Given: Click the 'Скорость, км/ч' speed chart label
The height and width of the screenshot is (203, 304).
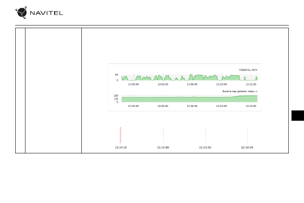Looking at the screenshot, I should point(247,69).
